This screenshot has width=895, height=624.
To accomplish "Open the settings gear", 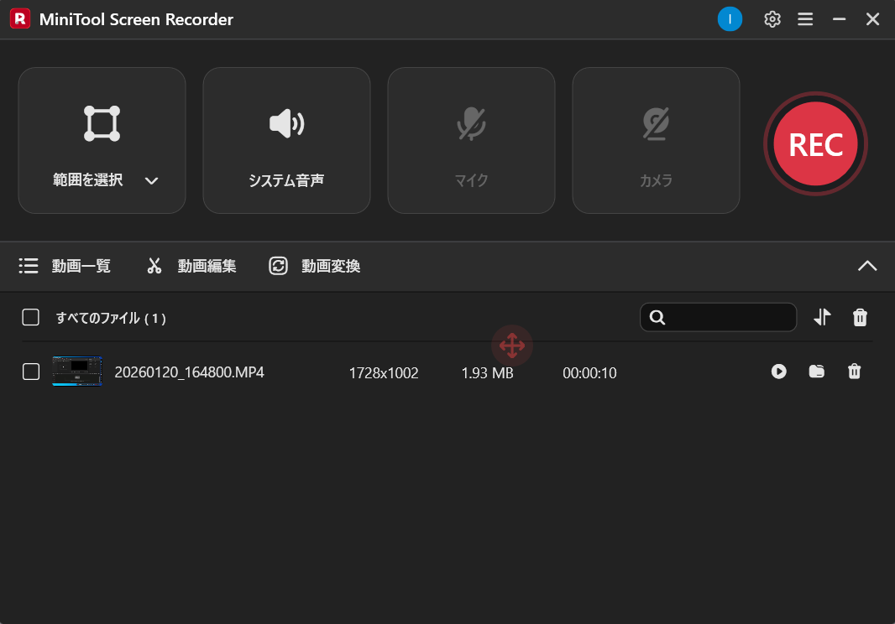I will coord(772,18).
